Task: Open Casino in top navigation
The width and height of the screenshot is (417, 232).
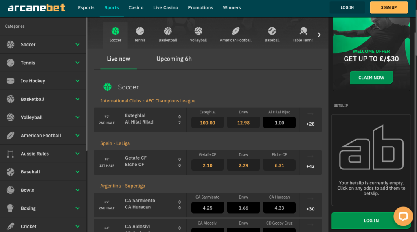Action: click(136, 7)
